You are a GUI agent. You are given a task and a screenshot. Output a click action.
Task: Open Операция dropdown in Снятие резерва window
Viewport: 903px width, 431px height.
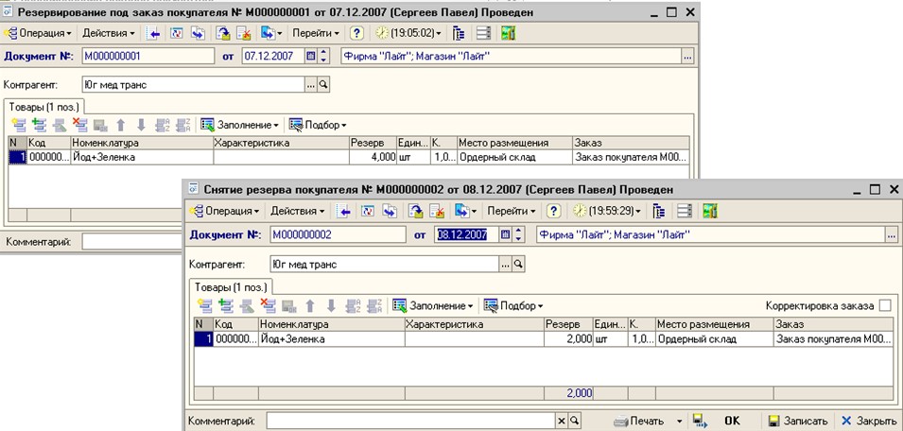coord(224,210)
